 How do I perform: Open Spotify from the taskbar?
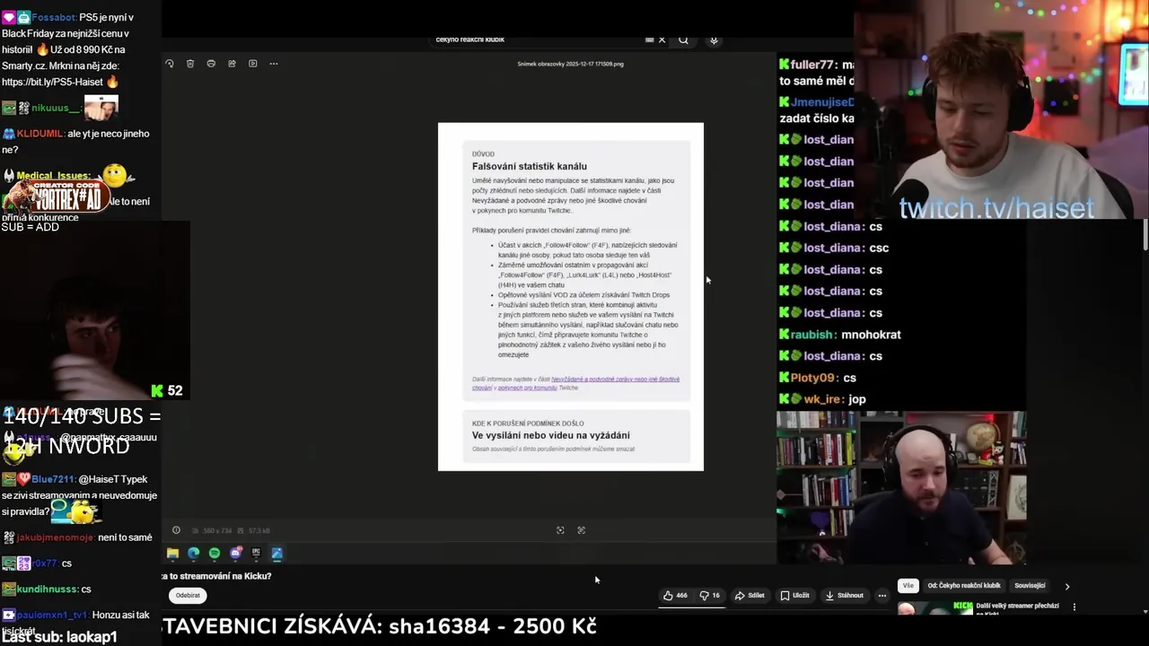pos(215,554)
